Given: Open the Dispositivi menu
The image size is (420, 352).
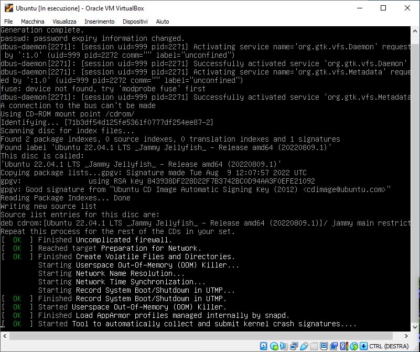Looking at the screenshot, I should (x=135, y=22).
